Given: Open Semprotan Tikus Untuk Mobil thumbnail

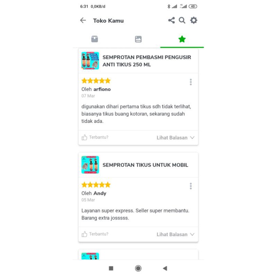Looking at the screenshot, I should click(x=90, y=165).
